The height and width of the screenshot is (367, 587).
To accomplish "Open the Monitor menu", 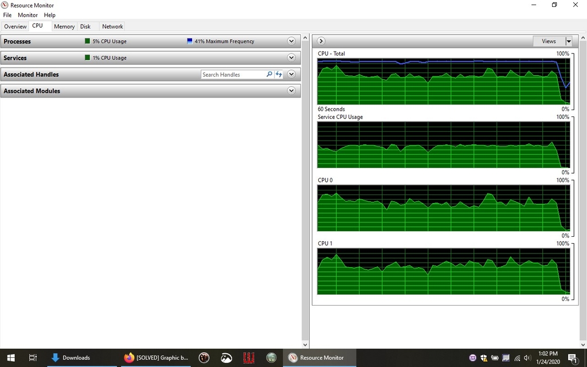I will [x=28, y=15].
